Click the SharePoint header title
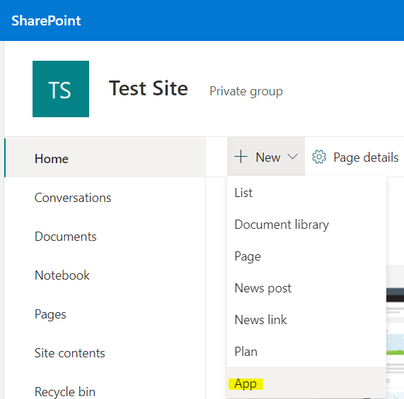Viewport: 404px width, 399px height. [x=46, y=20]
